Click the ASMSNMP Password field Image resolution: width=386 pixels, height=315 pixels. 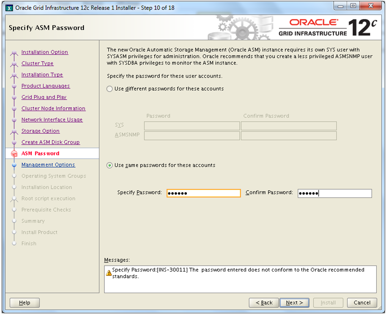coord(192,136)
